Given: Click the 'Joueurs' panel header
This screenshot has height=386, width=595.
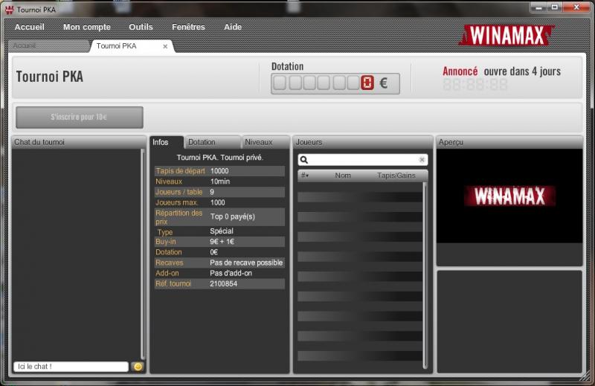Looking at the screenshot, I should 363,142.
